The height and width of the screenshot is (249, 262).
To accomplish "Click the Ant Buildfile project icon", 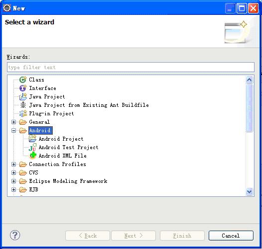I will [23, 105].
